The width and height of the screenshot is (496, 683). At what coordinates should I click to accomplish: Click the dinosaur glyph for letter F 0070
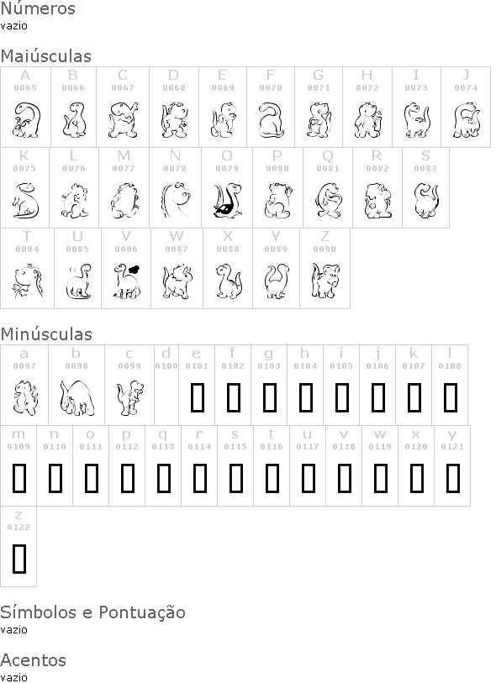271,120
